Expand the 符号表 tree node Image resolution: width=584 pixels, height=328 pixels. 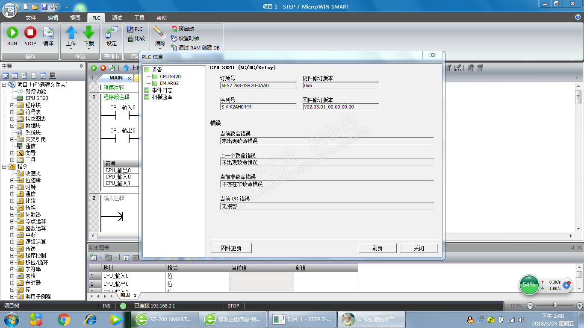pos(12,112)
